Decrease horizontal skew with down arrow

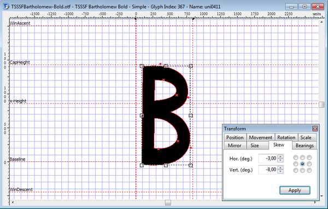[x=280, y=160]
